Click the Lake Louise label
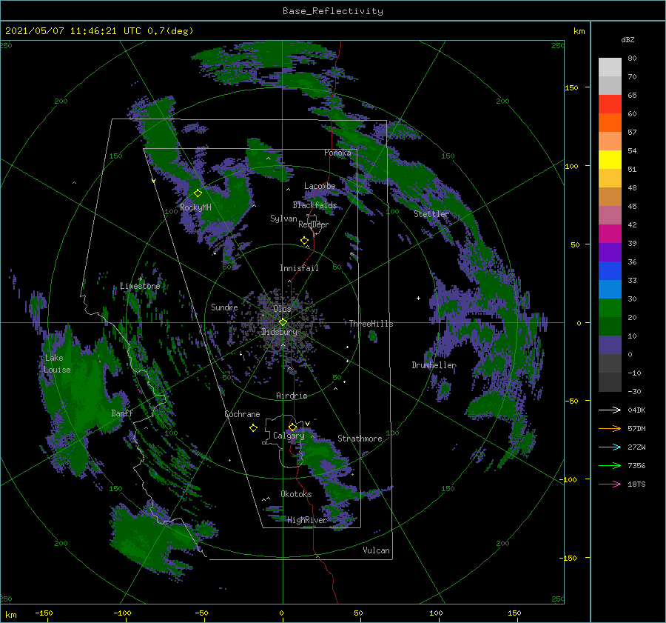666x623 pixels. coord(57,364)
